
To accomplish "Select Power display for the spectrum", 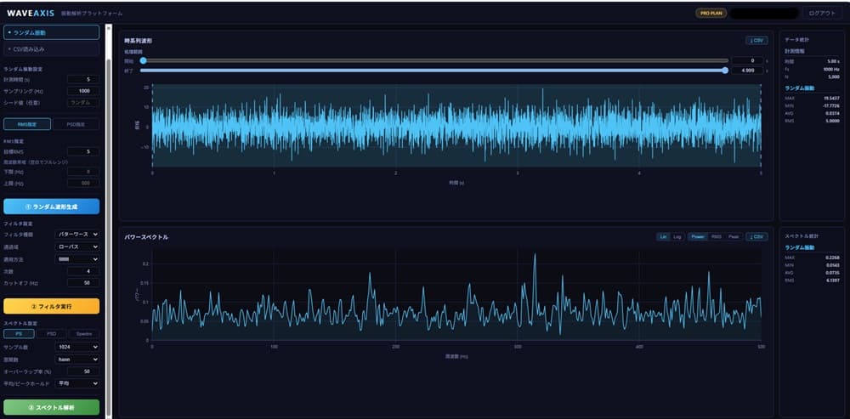I will (x=698, y=237).
